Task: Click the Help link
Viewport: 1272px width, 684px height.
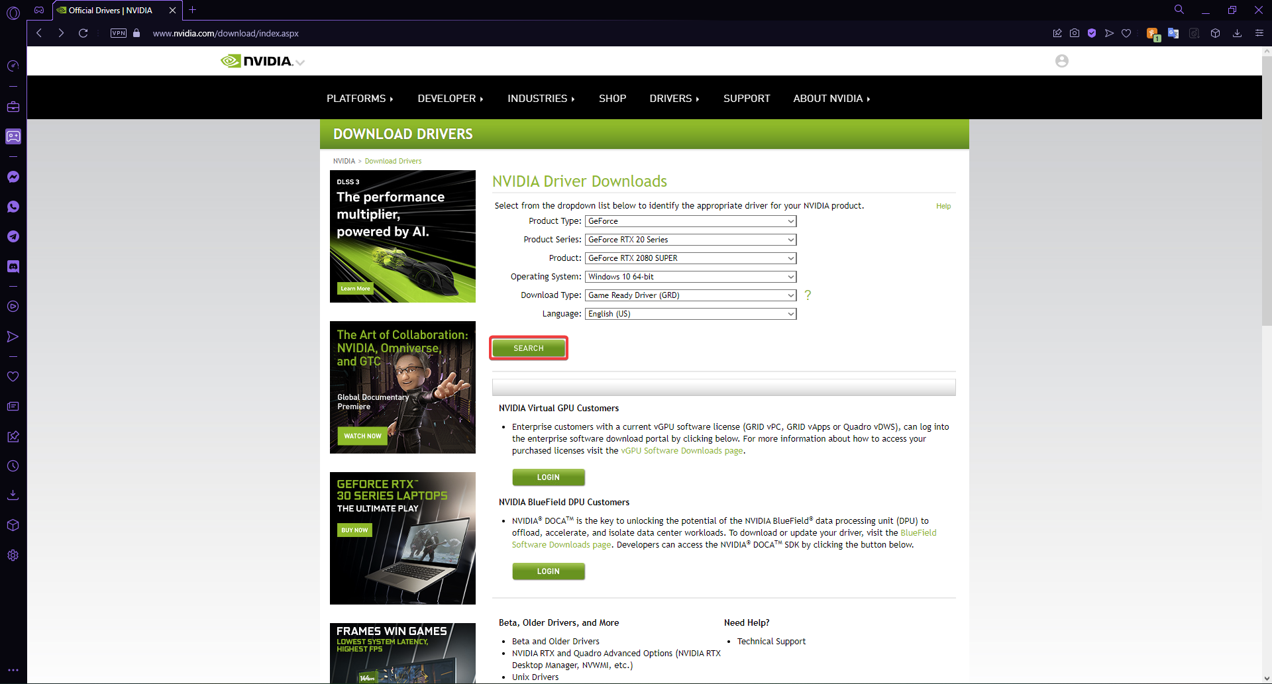Action: pyautogui.click(x=943, y=207)
